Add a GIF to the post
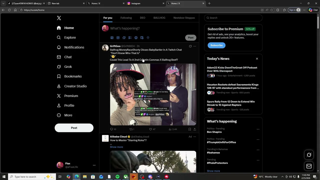Image resolution: width=320 pixels, height=180 pixels. click(x=118, y=38)
